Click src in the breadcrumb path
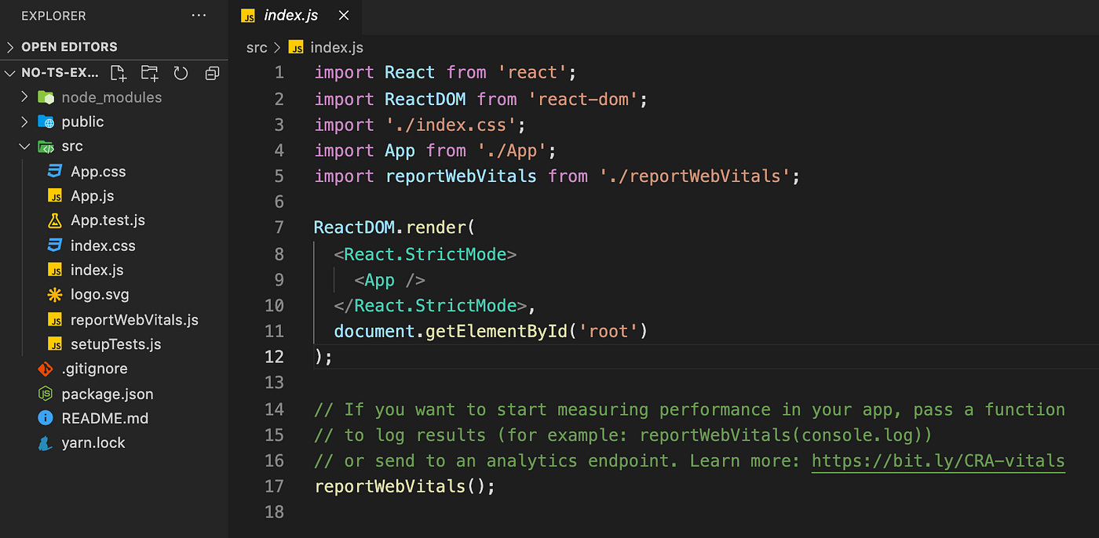Screen dimensions: 1099x538 coord(257,48)
